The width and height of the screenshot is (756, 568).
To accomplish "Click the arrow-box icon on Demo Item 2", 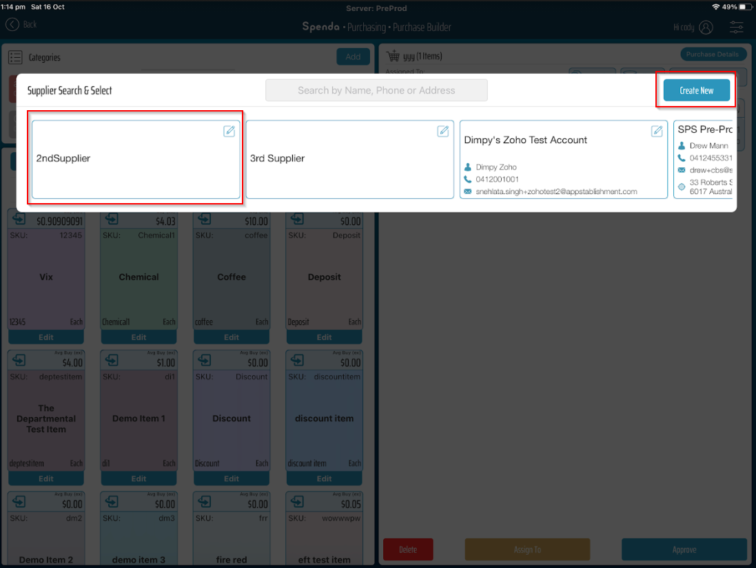I will pyautogui.click(x=19, y=501).
